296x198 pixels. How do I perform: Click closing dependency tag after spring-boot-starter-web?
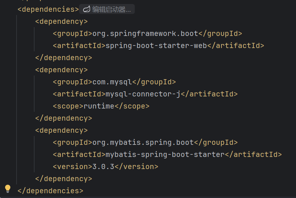pos(64,58)
